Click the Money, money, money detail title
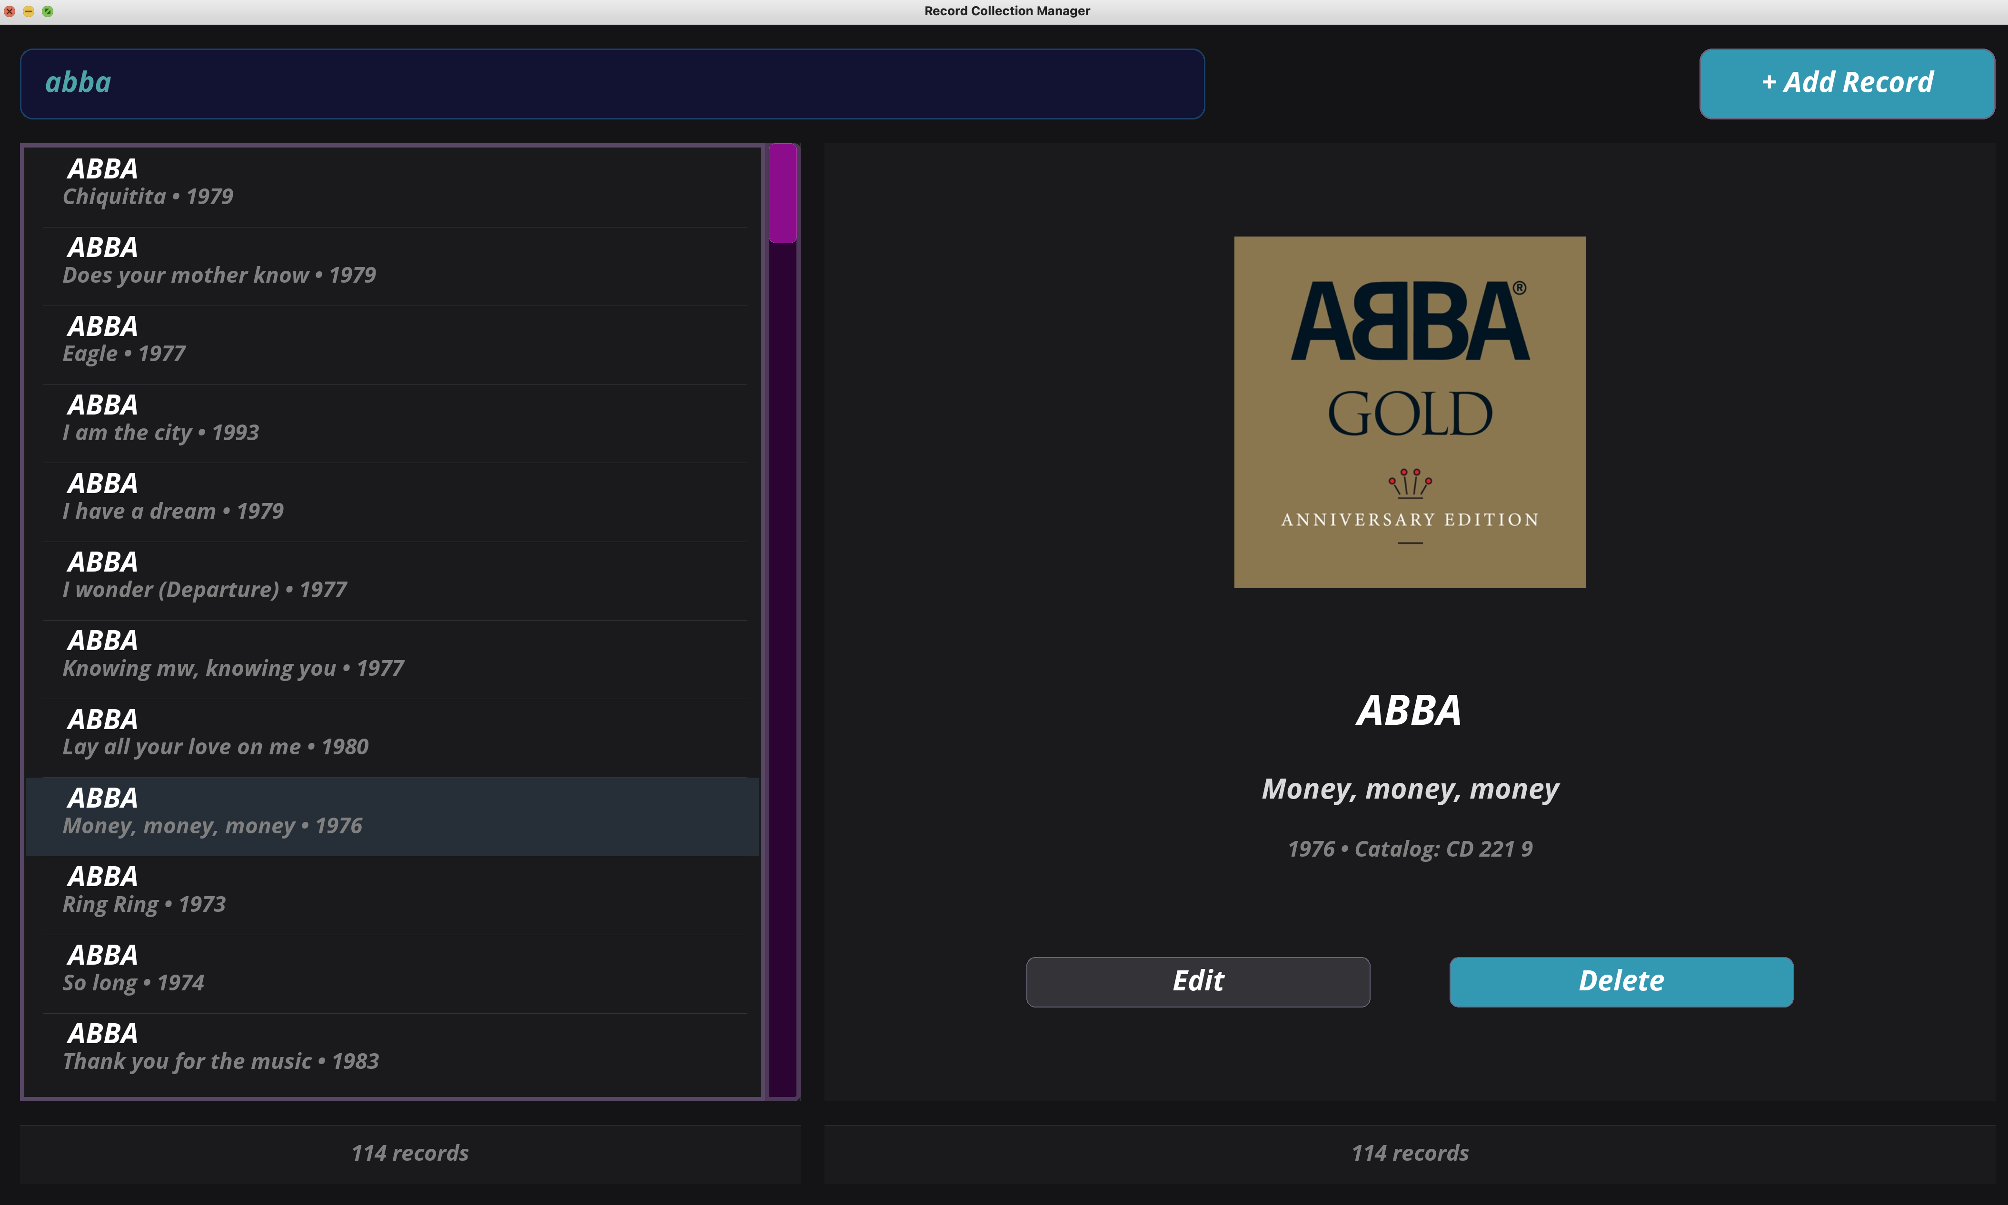2008x1205 pixels. pyautogui.click(x=1409, y=789)
